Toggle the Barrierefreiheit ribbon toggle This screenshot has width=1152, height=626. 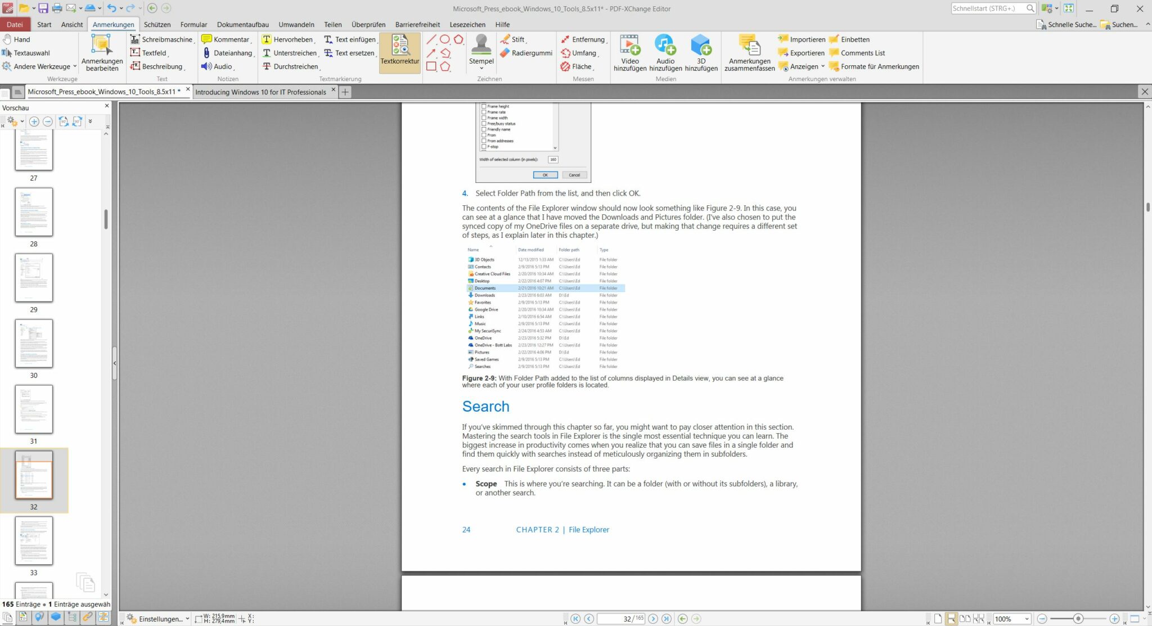click(417, 24)
